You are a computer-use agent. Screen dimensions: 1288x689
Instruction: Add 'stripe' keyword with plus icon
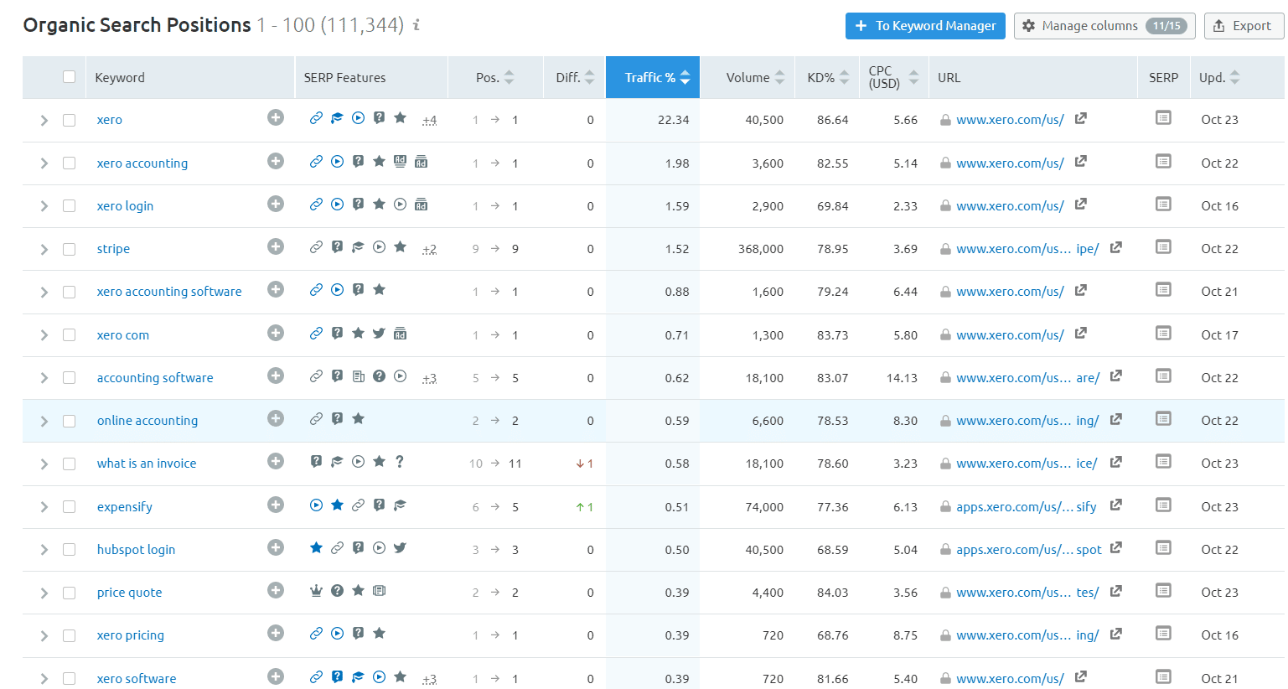click(x=276, y=246)
